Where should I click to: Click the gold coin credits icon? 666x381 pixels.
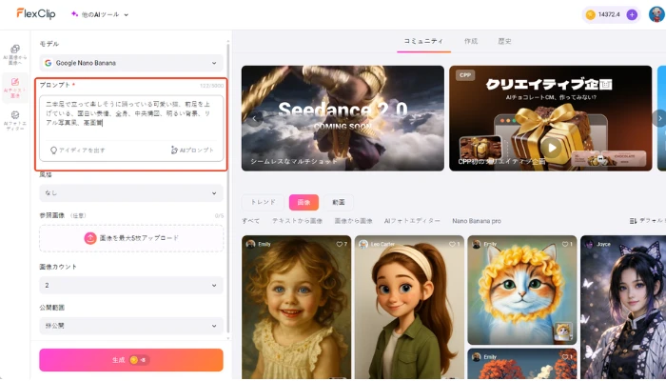591,15
